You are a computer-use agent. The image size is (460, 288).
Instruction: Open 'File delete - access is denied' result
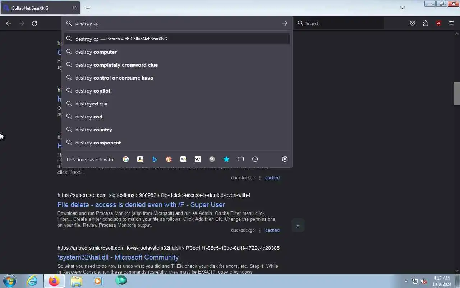point(141,204)
